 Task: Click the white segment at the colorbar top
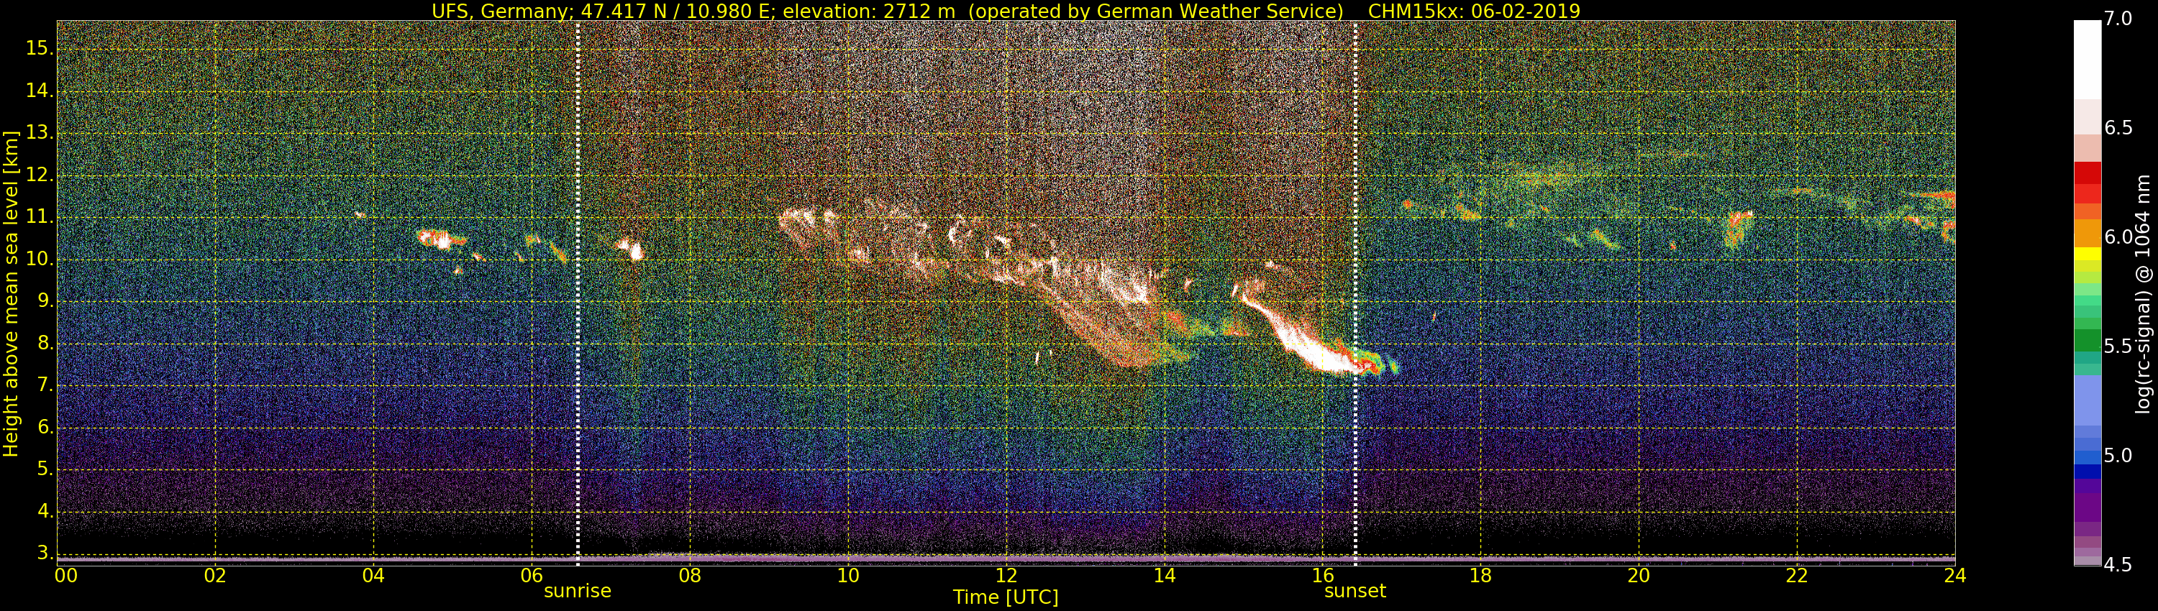(2087, 59)
